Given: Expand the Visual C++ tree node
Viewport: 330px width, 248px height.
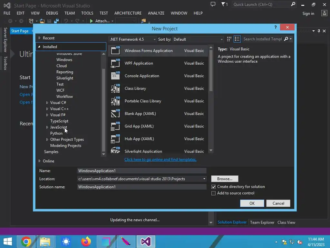Looking at the screenshot, I should coord(47,109).
